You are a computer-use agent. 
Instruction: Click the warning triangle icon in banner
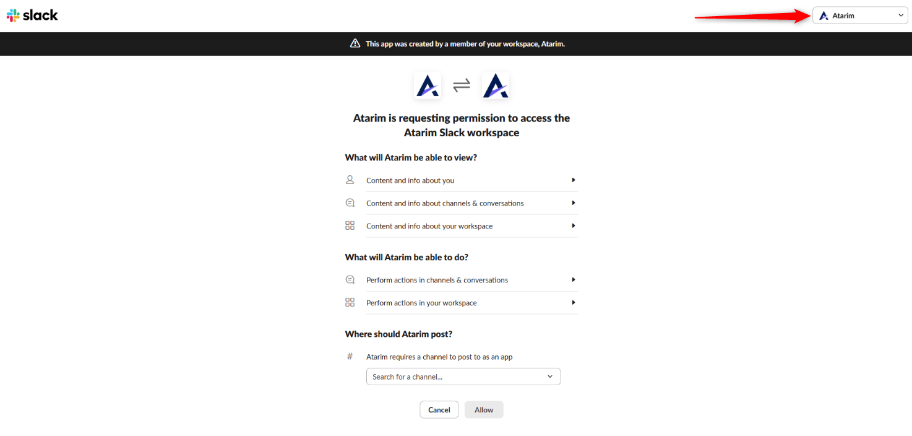pyautogui.click(x=355, y=44)
